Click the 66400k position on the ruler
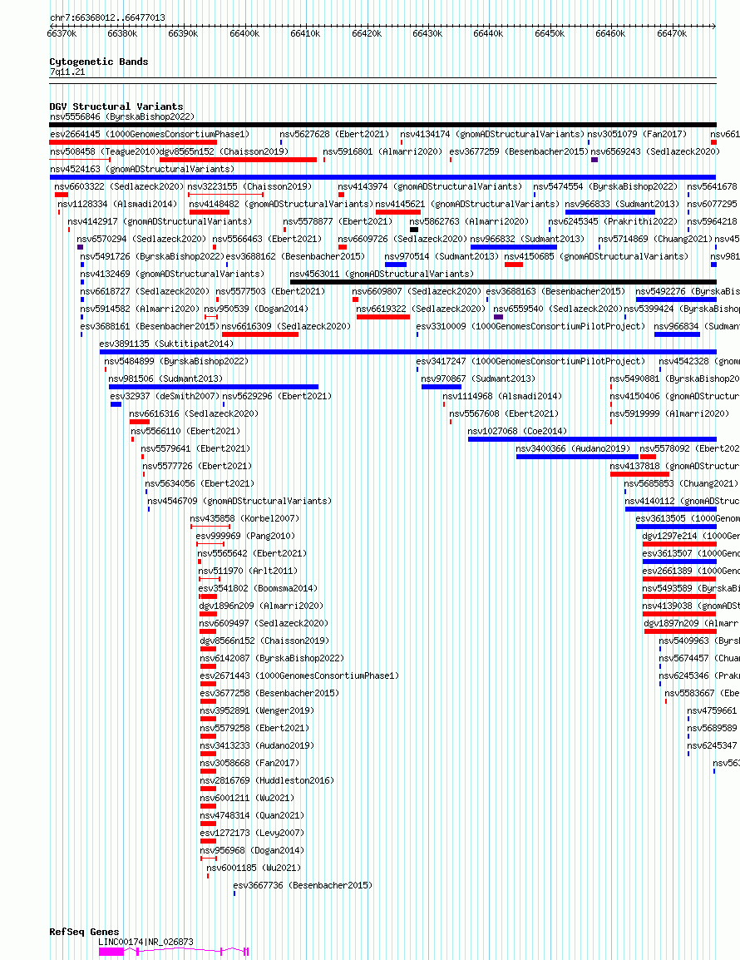The width and height of the screenshot is (740, 960). pos(244,33)
